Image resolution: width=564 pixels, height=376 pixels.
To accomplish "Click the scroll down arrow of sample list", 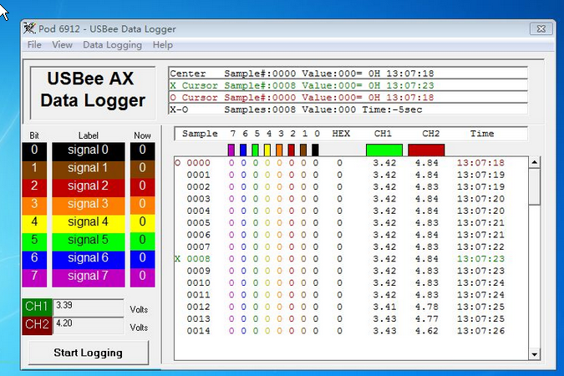I will tap(534, 354).
